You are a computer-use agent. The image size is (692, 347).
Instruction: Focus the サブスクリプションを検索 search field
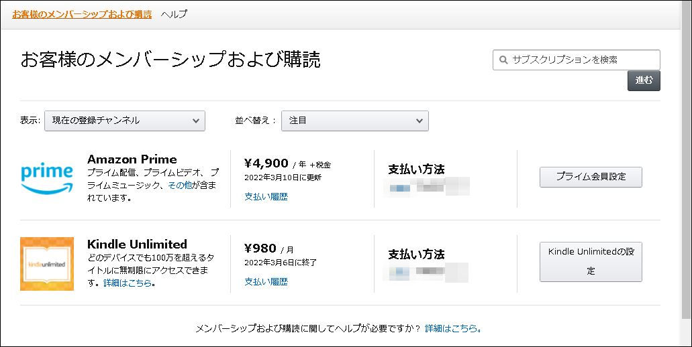(x=577, y=60)
